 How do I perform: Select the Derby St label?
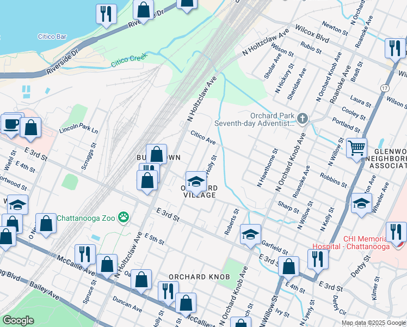[361, 266]
